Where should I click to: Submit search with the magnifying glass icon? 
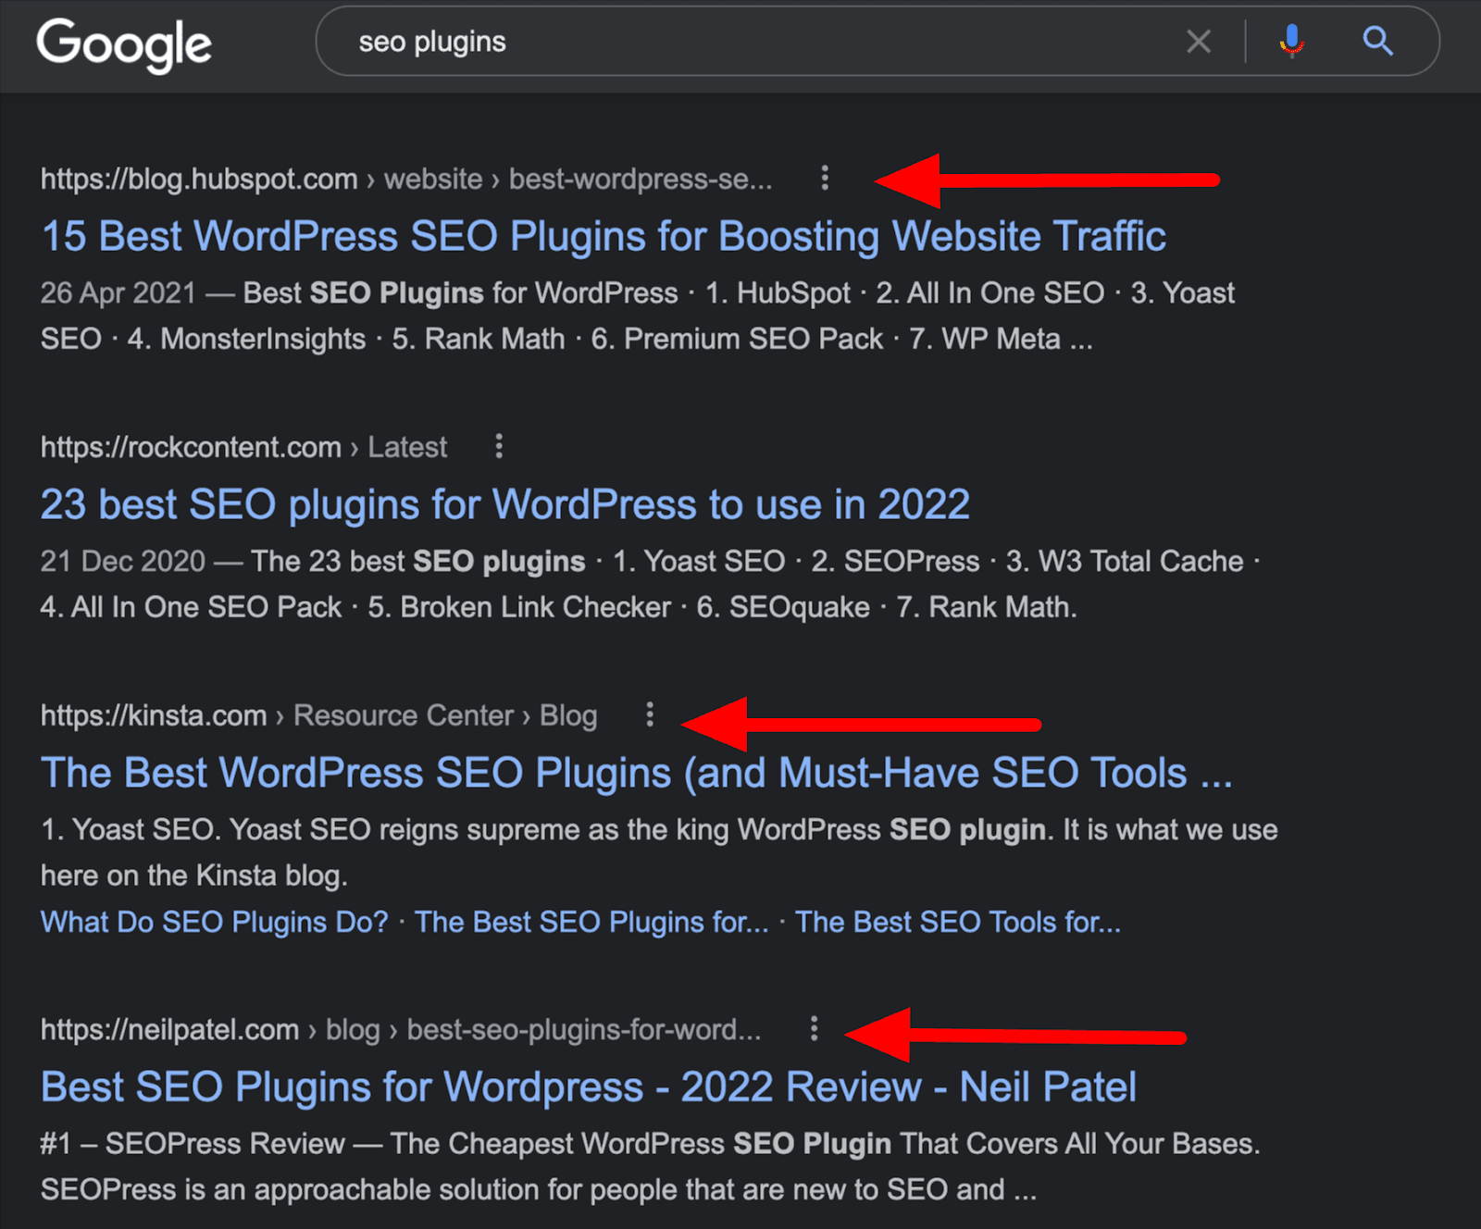tap(1377, 42)
